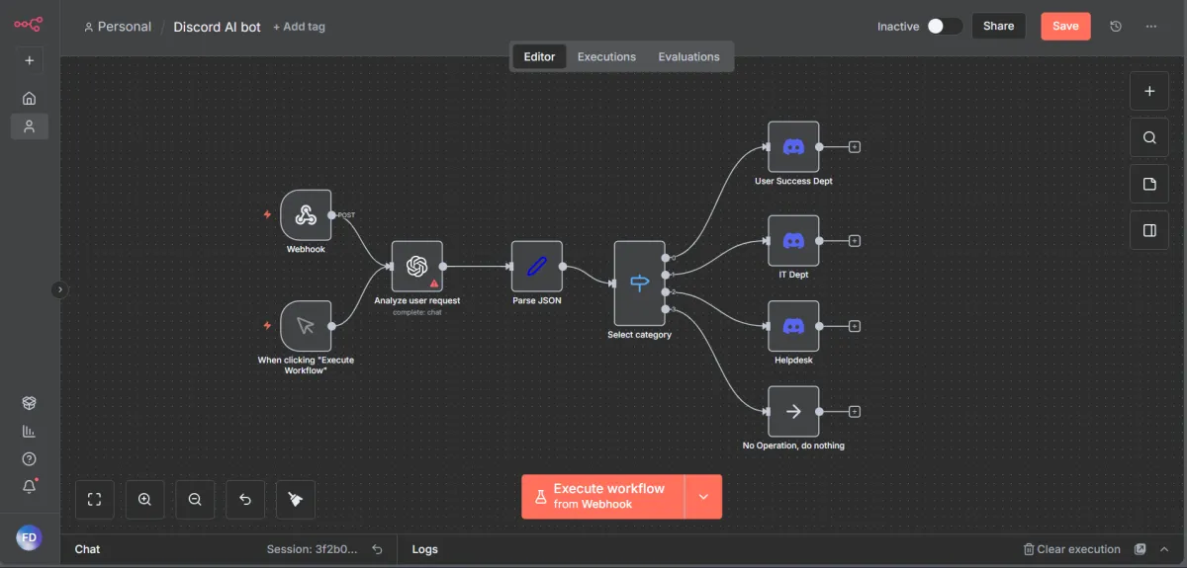This screenshot has height=568, width=1187.
Task: Click Execute workflow from Webhook button
Action: tap(603, 496)
